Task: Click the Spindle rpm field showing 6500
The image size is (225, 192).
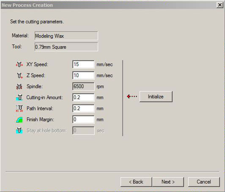Action: 83,86
